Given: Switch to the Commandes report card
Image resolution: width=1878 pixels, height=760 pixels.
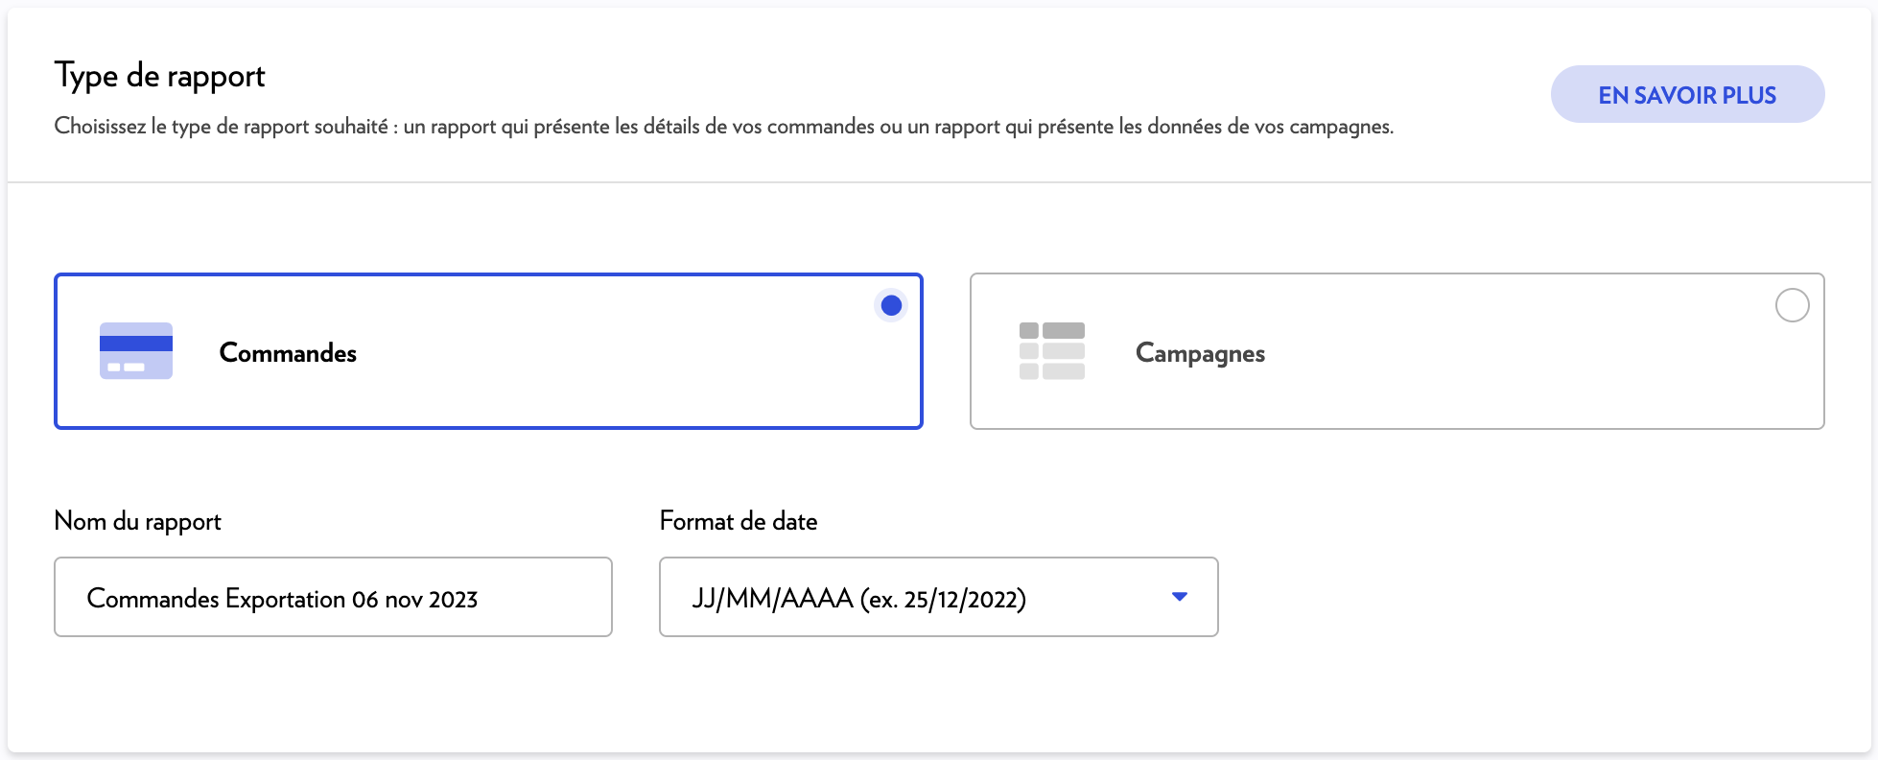Looking at the screenshot, I should 487,351.
